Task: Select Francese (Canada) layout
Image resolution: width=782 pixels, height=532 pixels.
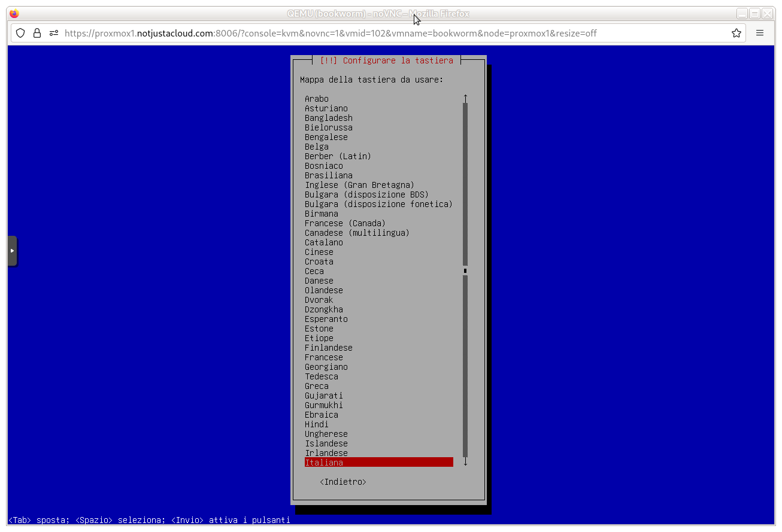Action: 345,223
